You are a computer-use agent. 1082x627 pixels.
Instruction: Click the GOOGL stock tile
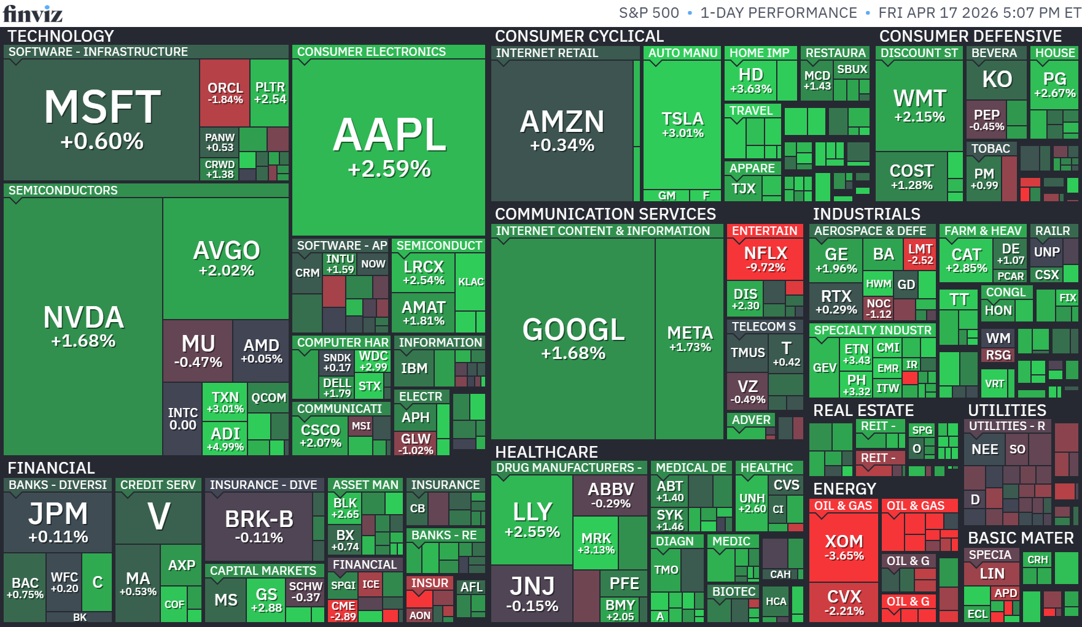point(573,337)
